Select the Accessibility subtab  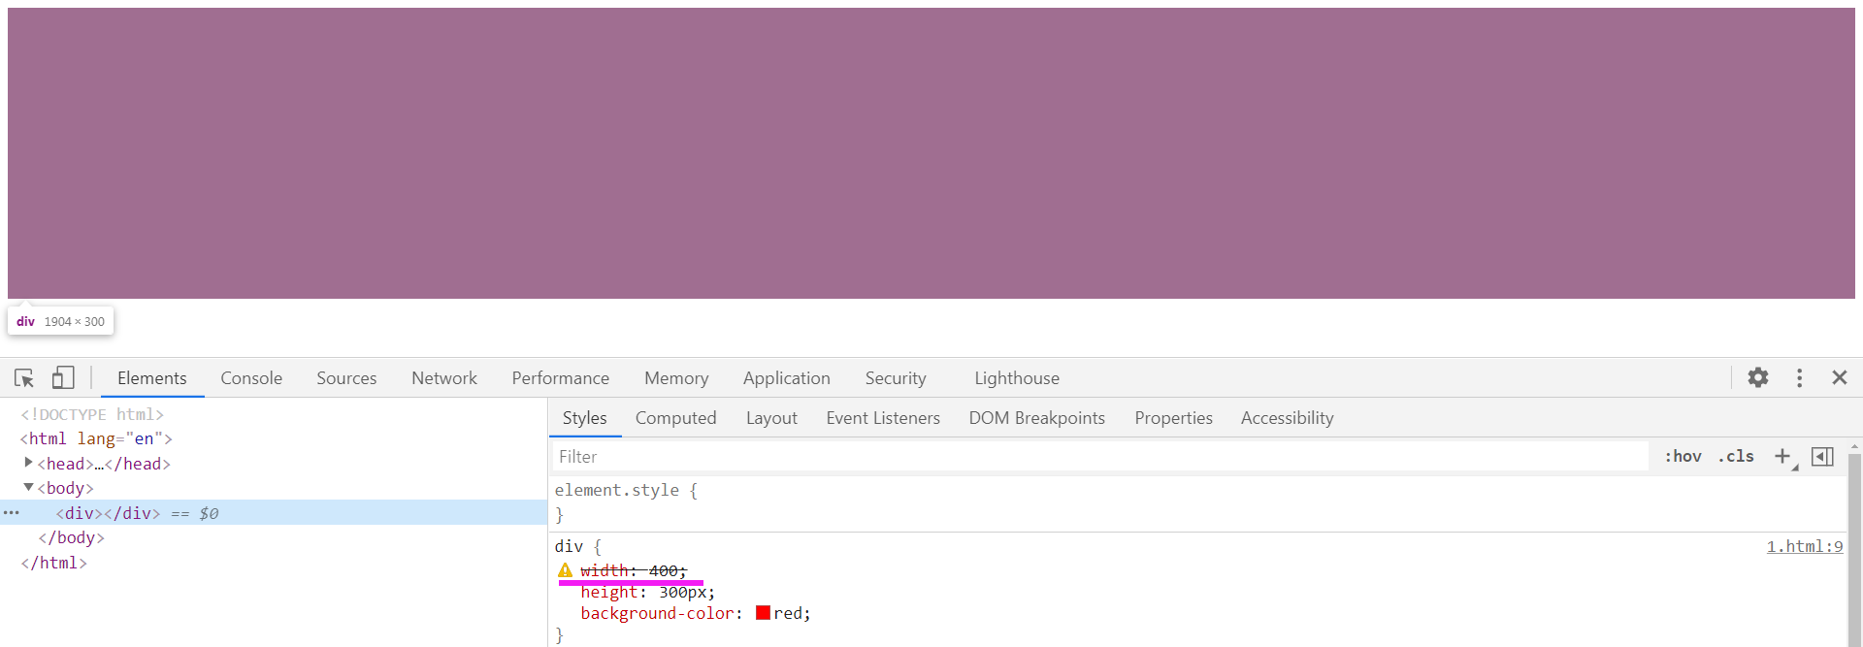(x=1288, y=418)
